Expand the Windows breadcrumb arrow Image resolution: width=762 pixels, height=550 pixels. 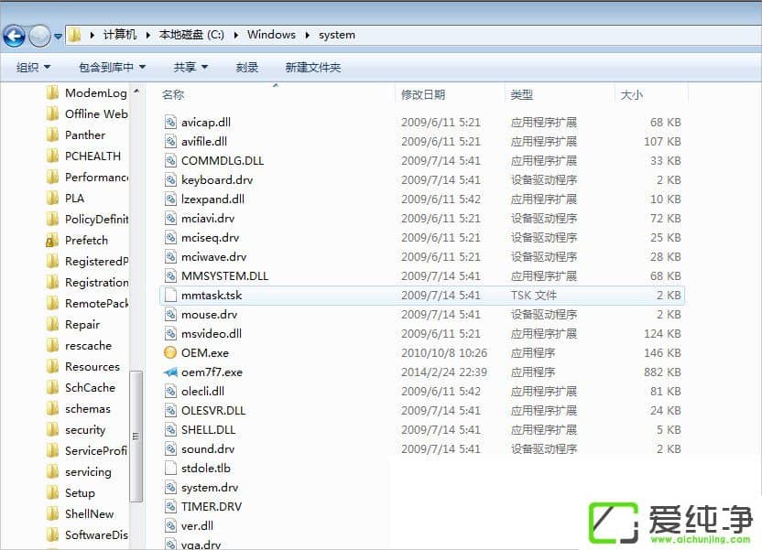307,35
